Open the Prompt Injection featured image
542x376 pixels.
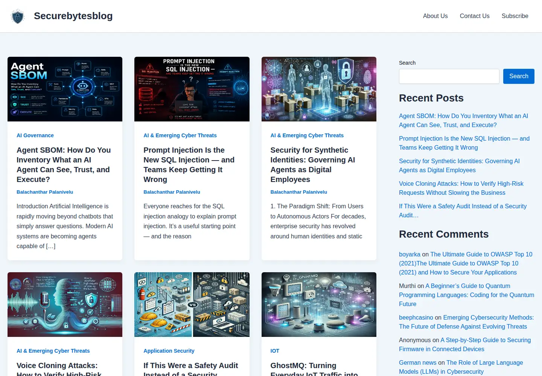[x=192, y=89]
